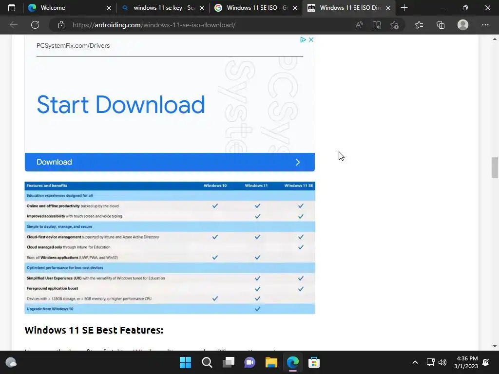Open a new browser tab
Viewport: 499px width, 374px height.
pyautogui.click(x=404, y=8)
